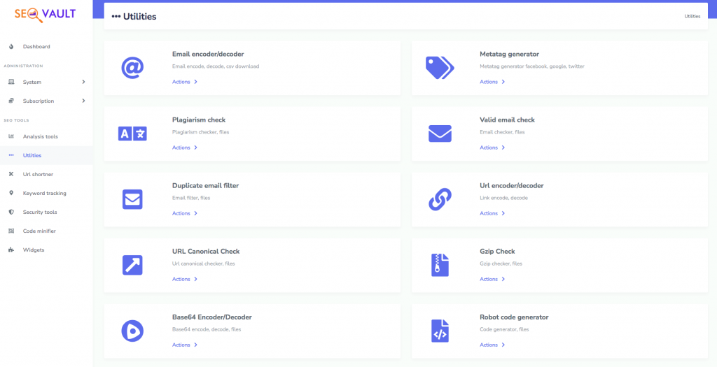The height and width of the screenshot is (367, 717).
Task: Click the envelope square icon of Duplicate email filter
Action: [132, 199]
